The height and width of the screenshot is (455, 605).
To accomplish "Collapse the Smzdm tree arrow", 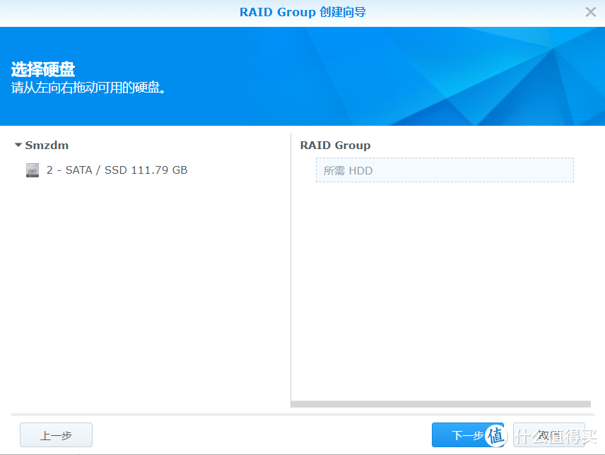I will coord(18,145).
